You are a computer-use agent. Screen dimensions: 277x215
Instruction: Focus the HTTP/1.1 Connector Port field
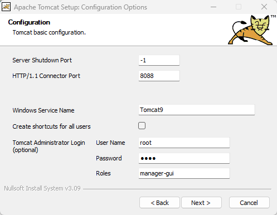pyautogui.click(x=159, y=76)
